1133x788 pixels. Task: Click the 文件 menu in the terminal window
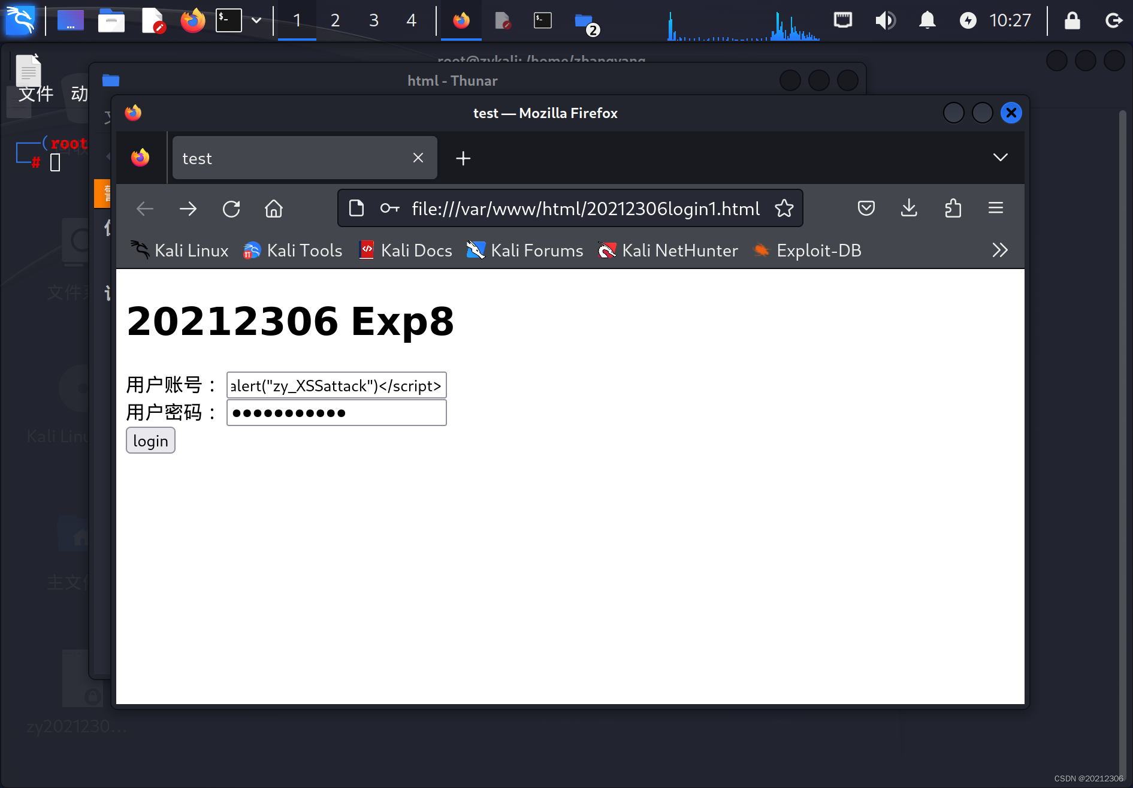click(36, 94)
